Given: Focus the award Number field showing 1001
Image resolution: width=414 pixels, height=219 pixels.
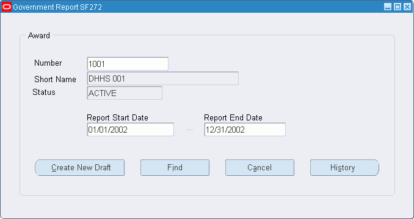Looking at the screenshot, I should click(128, 64).
